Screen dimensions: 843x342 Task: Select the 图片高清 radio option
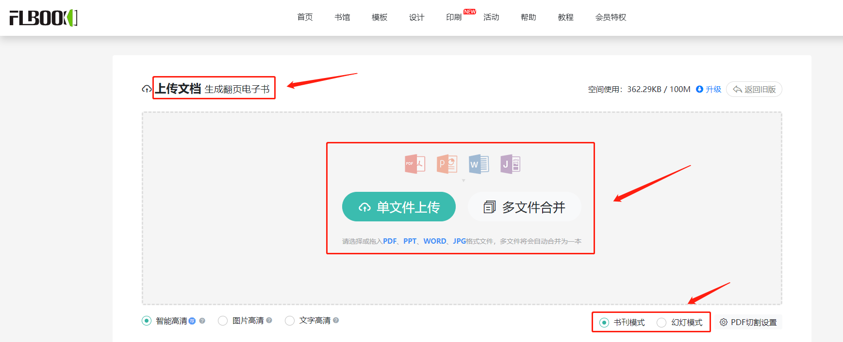223,321
